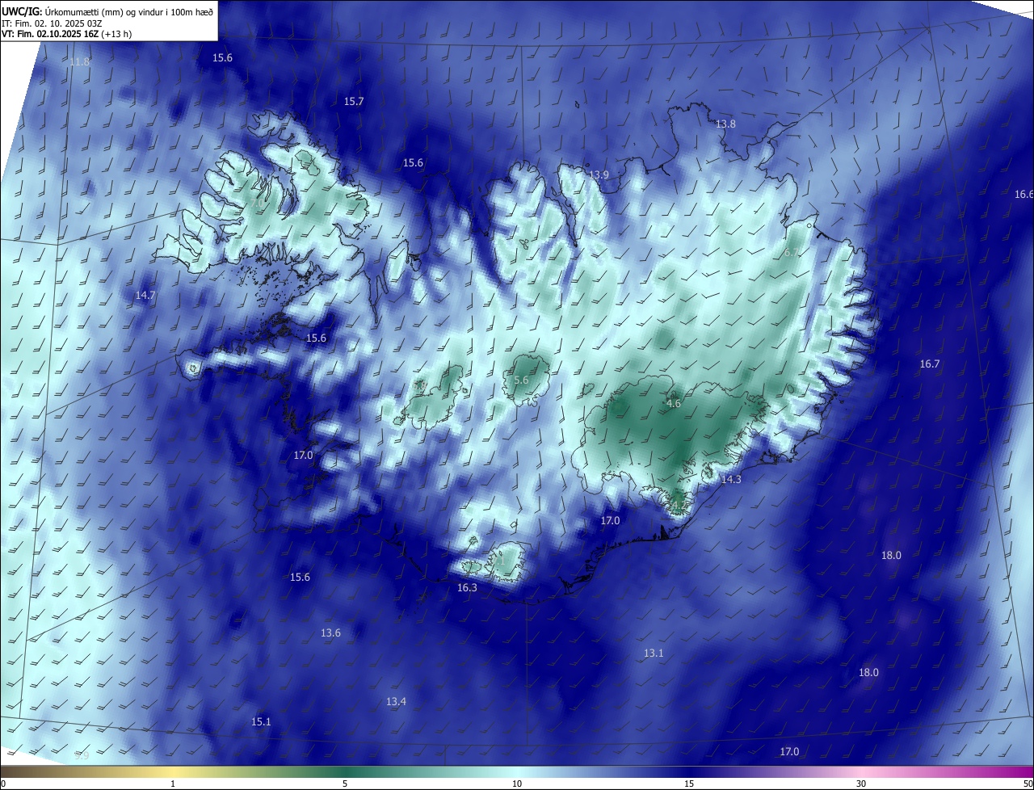Click the 15.7 value label
1034x790 pixels.
(354, 101)
